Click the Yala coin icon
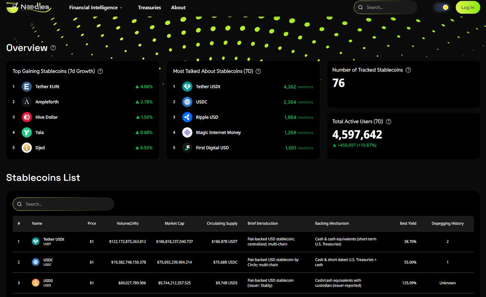486x297 pixels. coord(27,132)
